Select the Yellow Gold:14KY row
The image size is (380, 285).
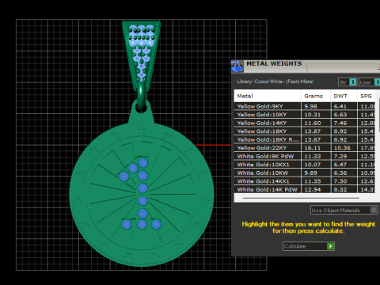point(305,123)
